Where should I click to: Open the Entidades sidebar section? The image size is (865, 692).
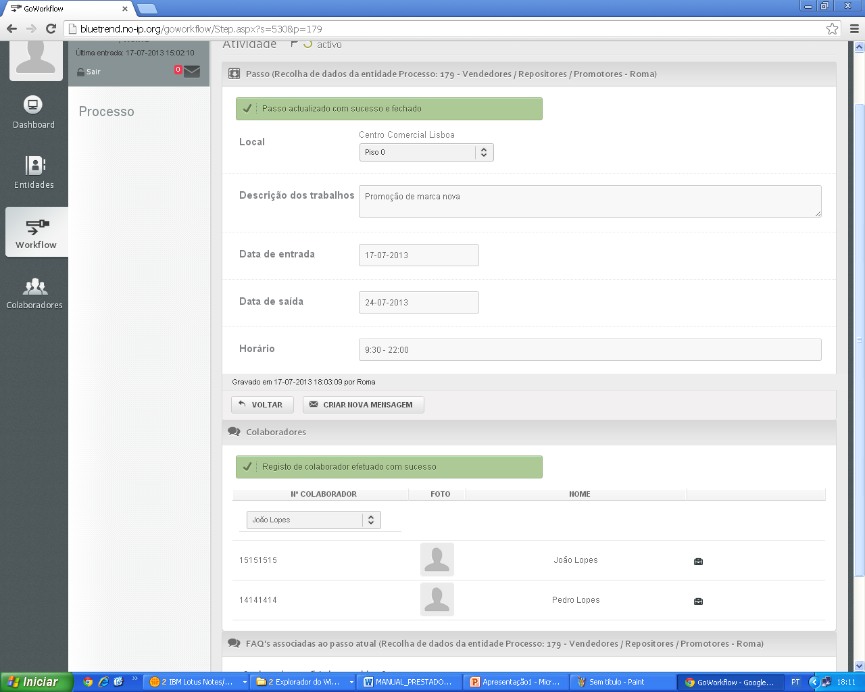coord(34,172)
